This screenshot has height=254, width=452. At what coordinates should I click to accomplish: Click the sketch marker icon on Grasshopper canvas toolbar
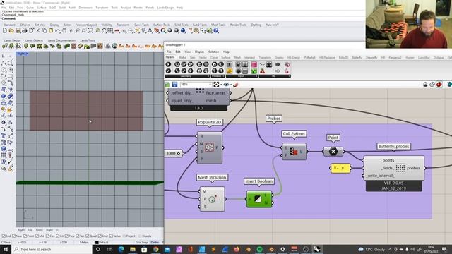235,85
